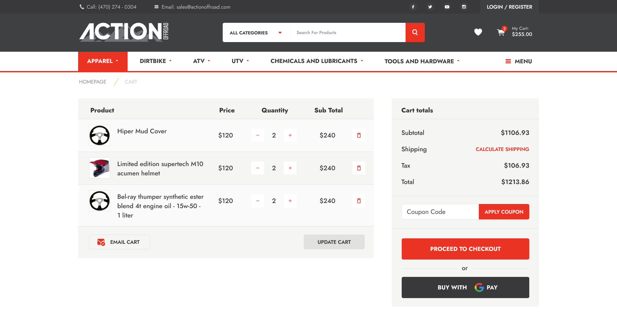The width and height of the screenshot is (617, 336).
Task: Open the shopping cart icon
Action: [x=501, y=32]
